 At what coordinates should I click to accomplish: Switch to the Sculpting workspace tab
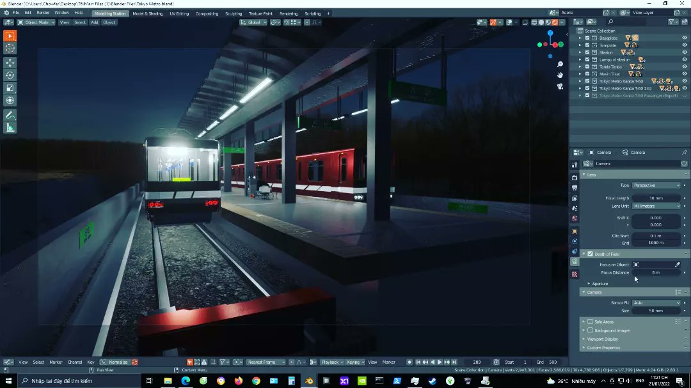[x=234, y=13]
